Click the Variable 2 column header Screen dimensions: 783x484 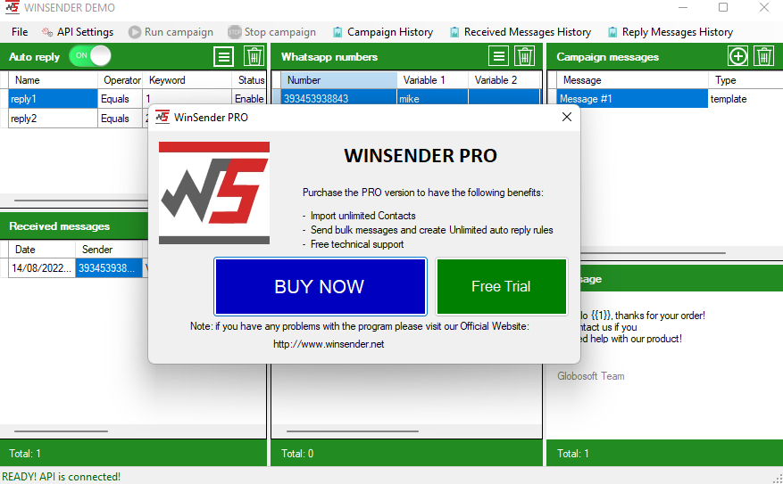point(504,79)
